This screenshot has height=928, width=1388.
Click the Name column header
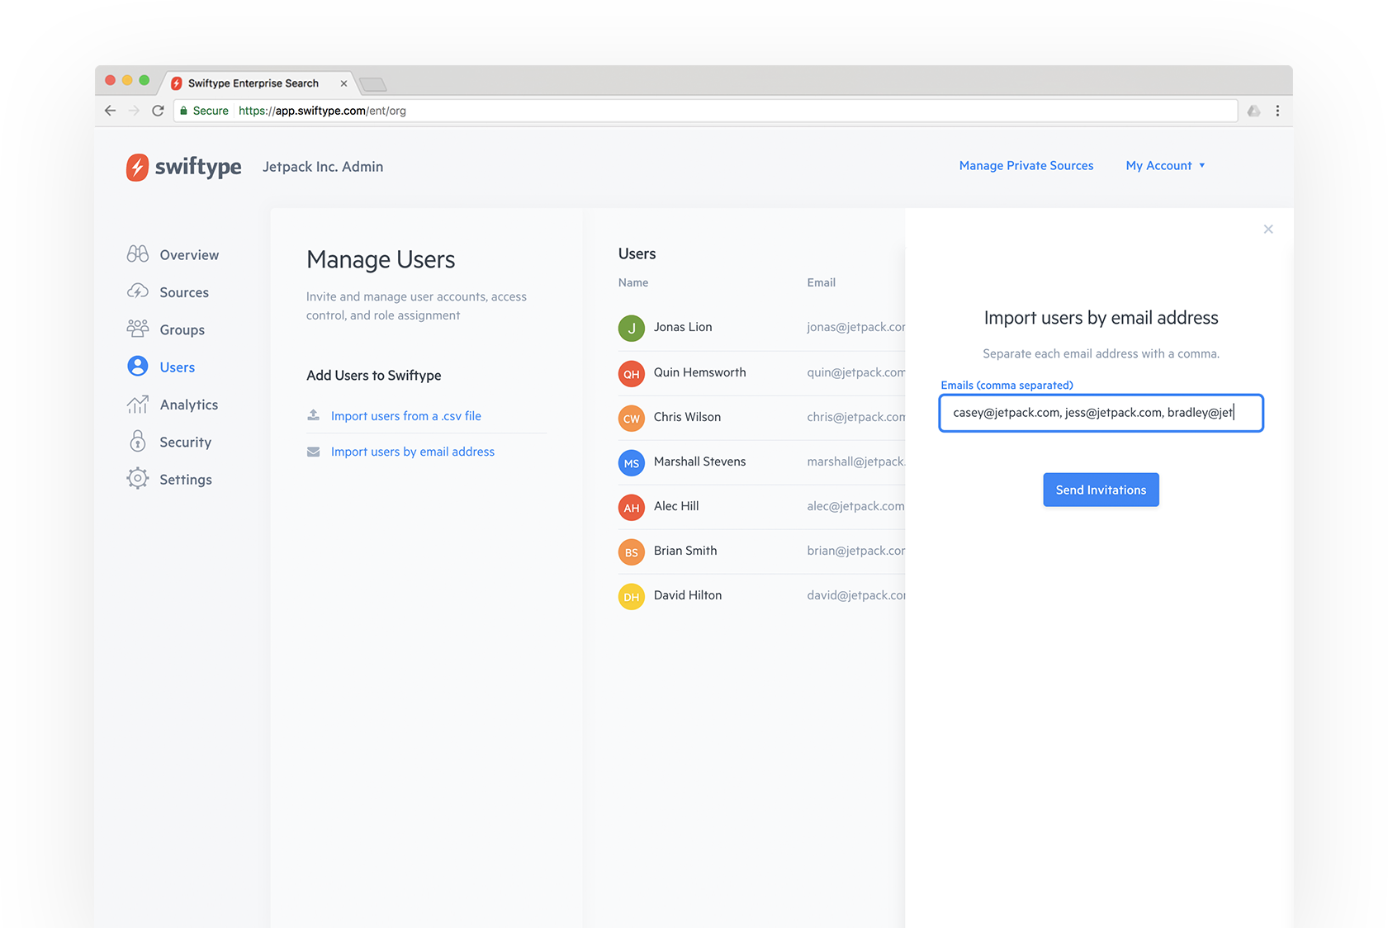click(633, 282)
